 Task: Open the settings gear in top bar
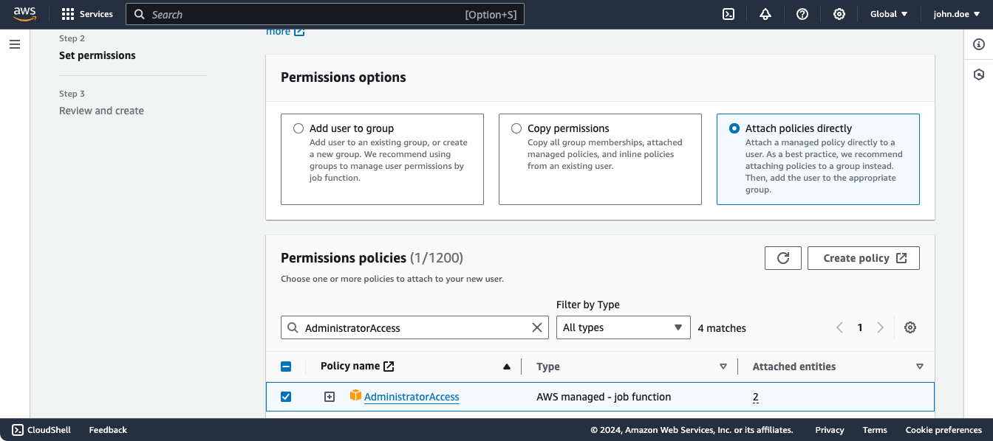[x=839, y=14]
